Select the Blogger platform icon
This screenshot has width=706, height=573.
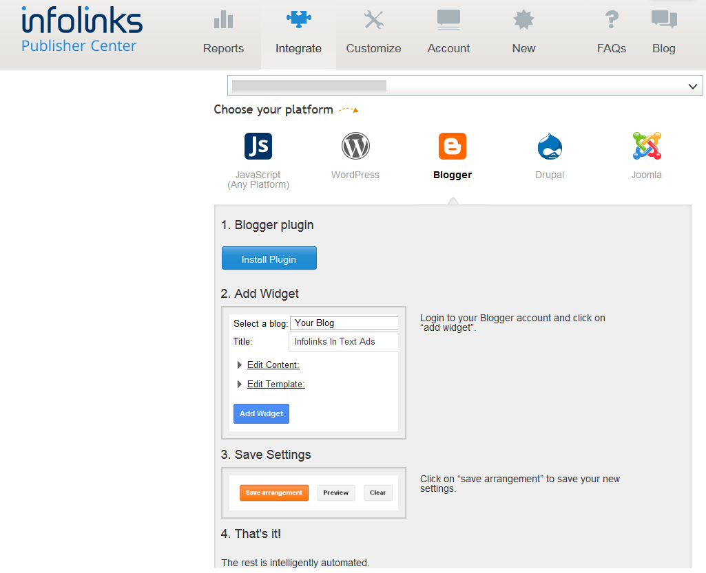pyautogui.click(x=453, y=146)
